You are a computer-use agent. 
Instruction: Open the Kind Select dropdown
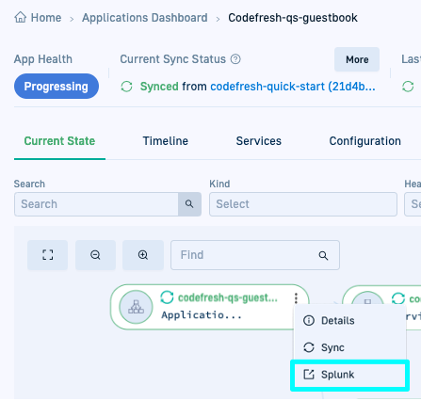pos(303,204)
